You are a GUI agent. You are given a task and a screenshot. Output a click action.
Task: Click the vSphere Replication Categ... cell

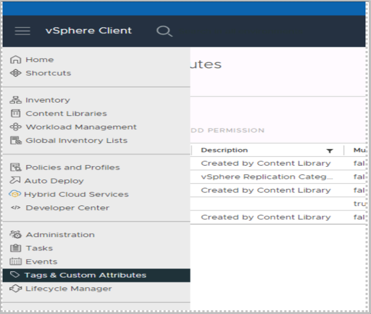click(x=267, y=177)
